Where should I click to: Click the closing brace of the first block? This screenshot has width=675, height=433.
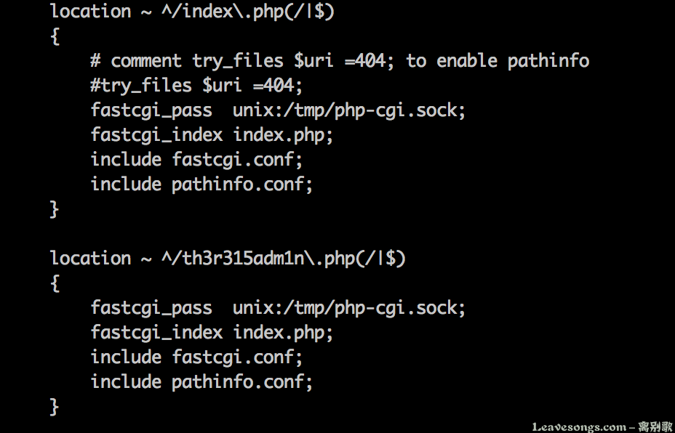coord(55,209)
